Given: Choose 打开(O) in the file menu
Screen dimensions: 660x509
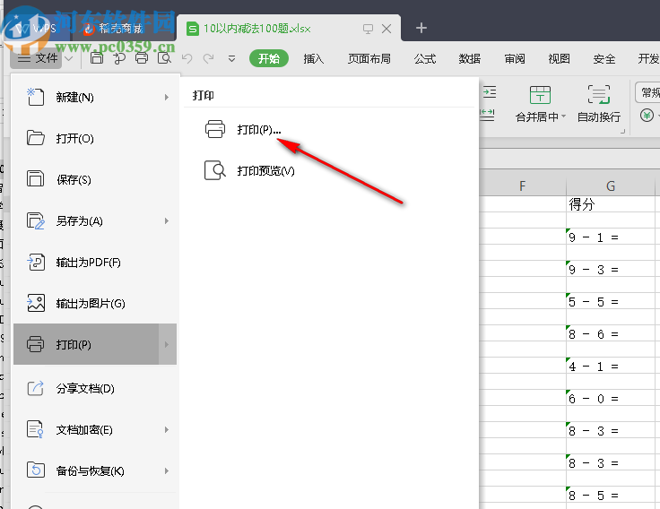Looking at the screenshot, I should (95, 138).
